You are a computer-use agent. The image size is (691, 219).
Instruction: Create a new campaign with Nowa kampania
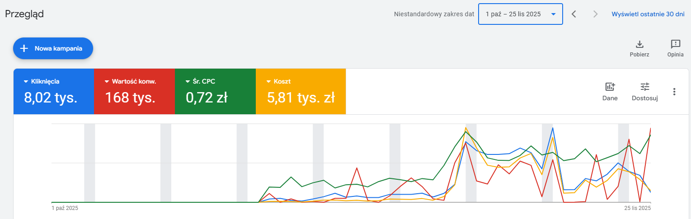tap(58, 48)
